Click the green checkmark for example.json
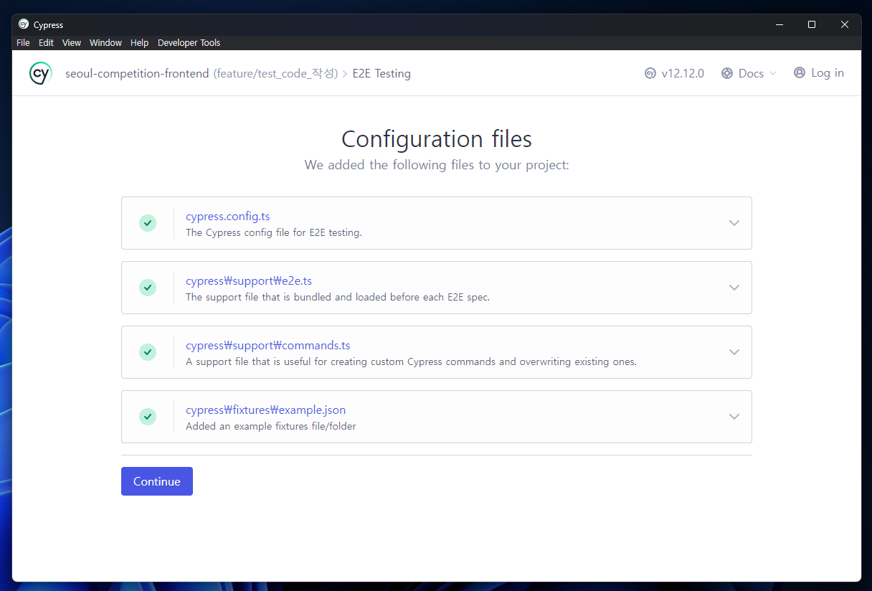Image resolution: width=872 pixels, height=591 pixels. pyautogui.click(x=148, y=417)
